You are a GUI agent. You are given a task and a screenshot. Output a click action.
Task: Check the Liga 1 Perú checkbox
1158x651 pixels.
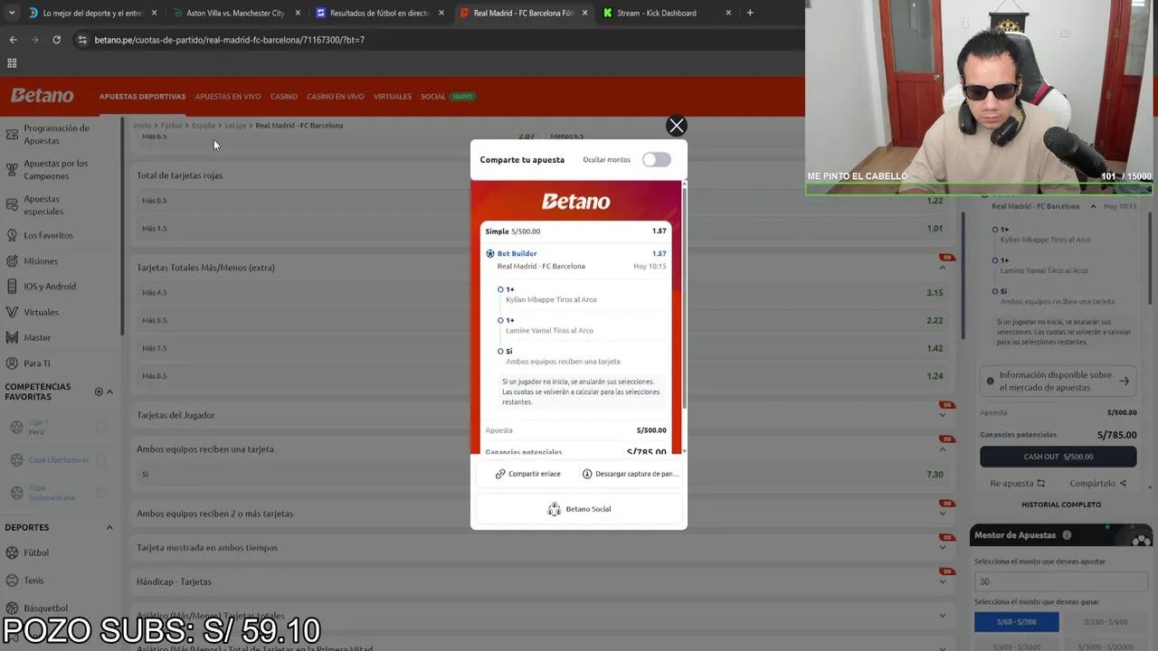pyautogui.click(x=101, y=428)
